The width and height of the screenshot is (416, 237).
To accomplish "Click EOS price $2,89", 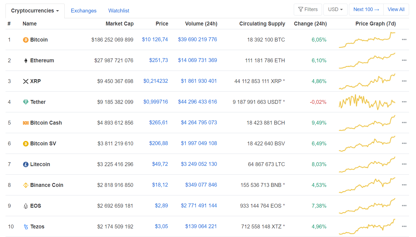I will pos(162,206).
